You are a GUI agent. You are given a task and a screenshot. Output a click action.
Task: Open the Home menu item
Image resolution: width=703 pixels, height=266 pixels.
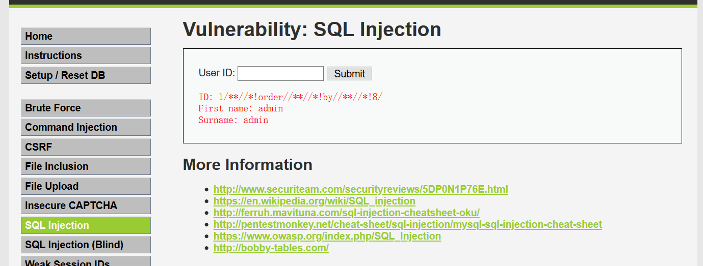[x=86, y=36]
